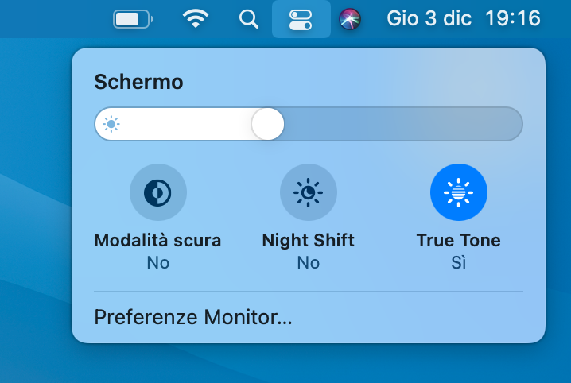Viewport: 571px width, 383px height.
Task: Disable True Tone blue button
Action: (458, 192)
